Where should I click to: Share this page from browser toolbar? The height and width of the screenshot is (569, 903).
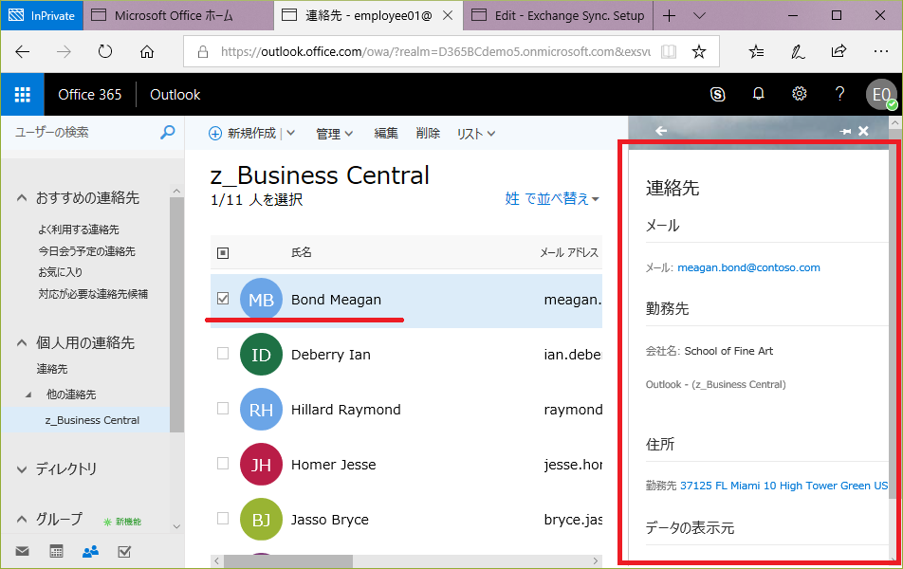pos(839,52)
